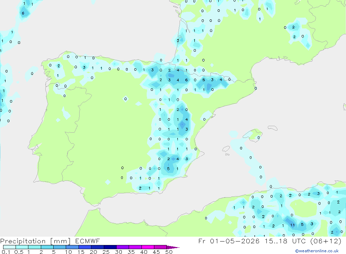Viewport: 346px width, 254px height.
Task: Pick the legend swatch between 2 and 5
Action: coord(47,247)
